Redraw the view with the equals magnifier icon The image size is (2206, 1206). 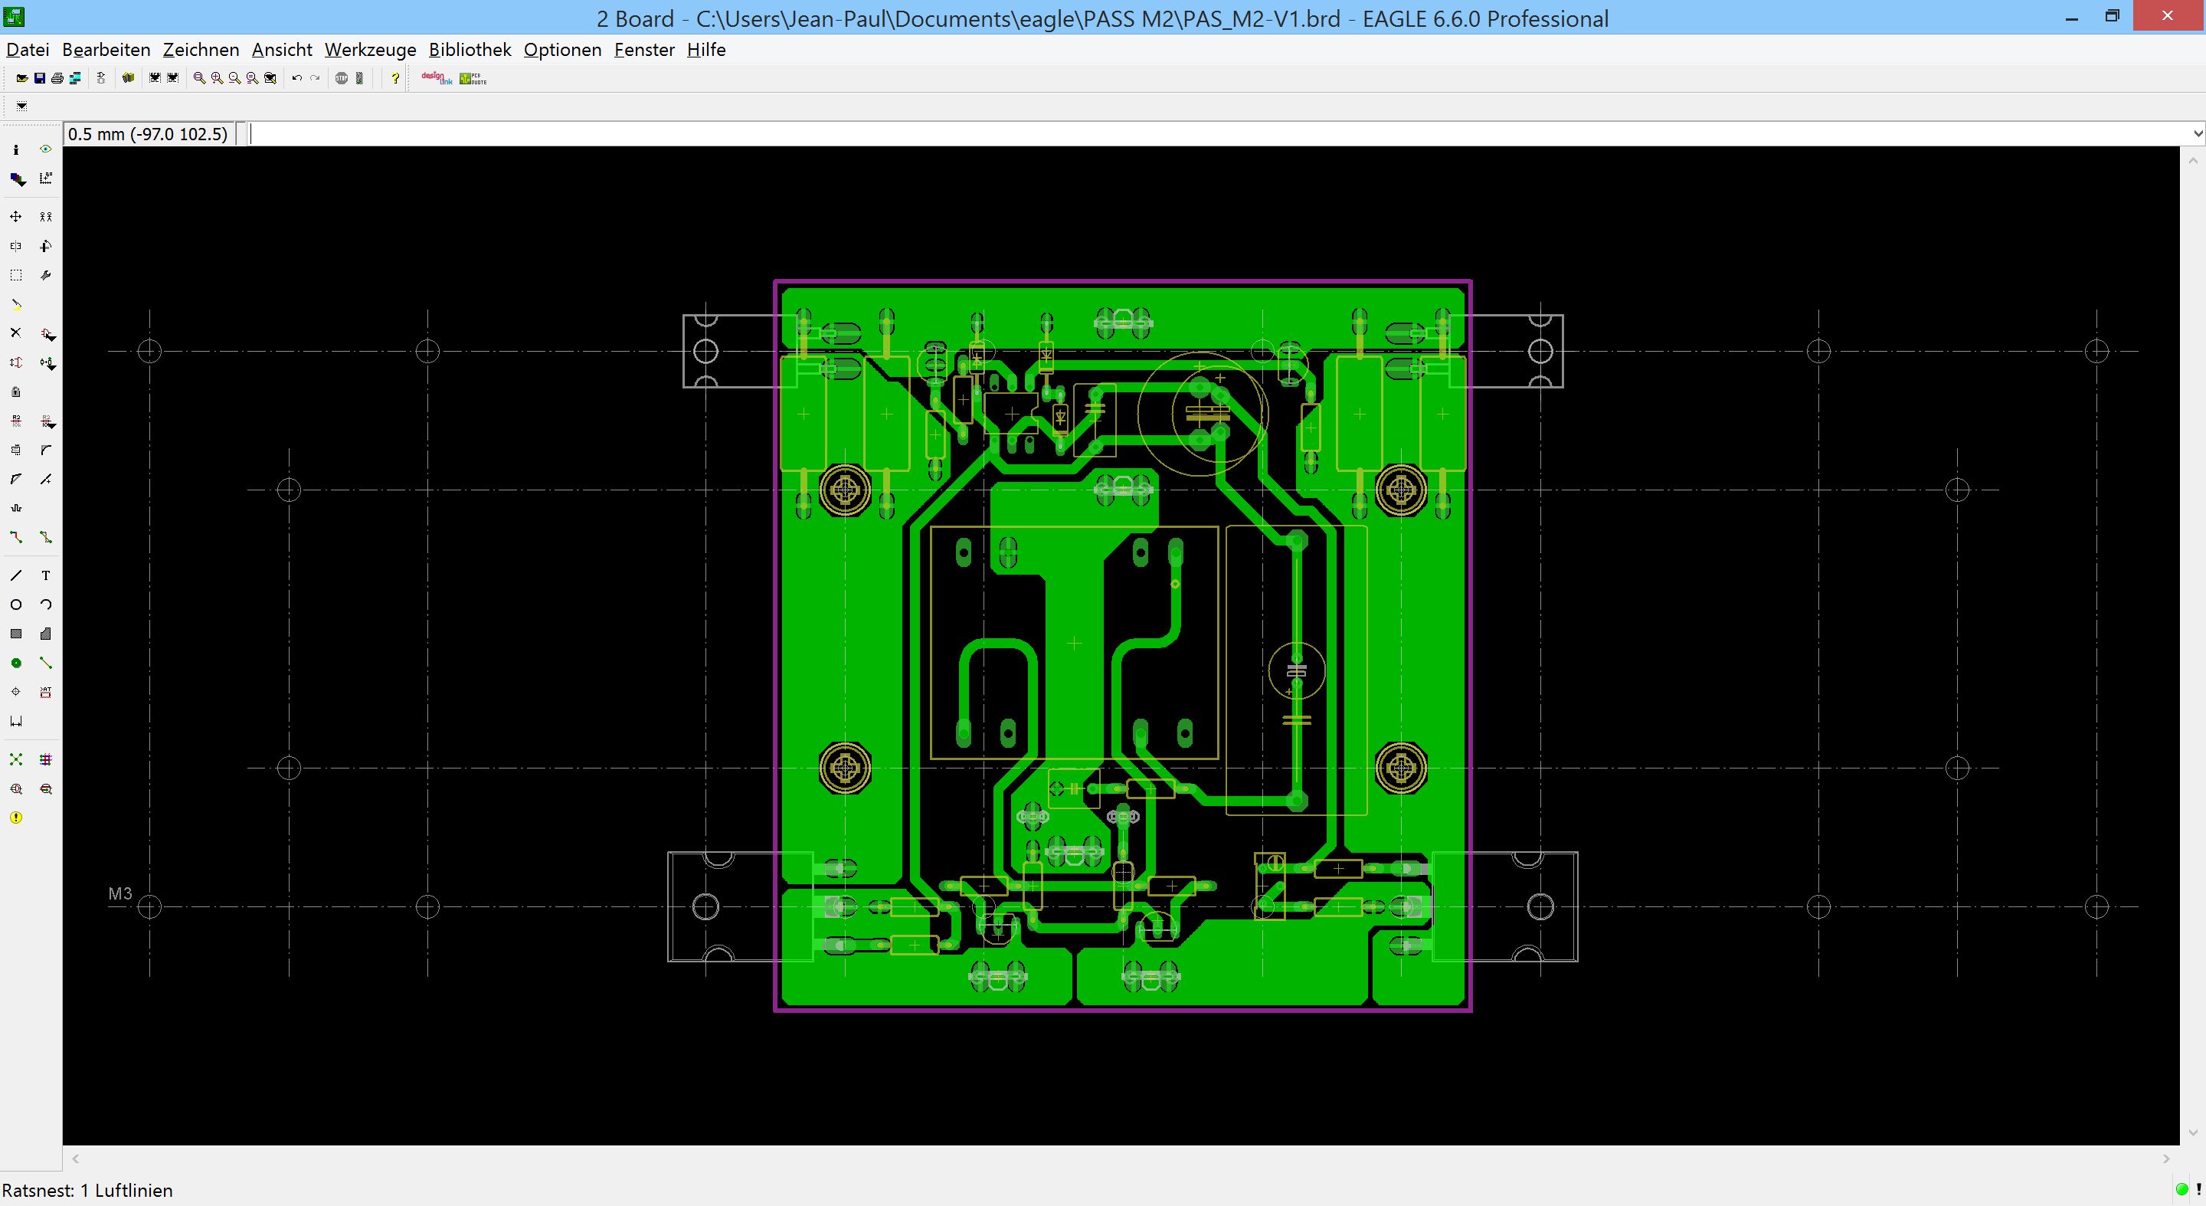253,78
